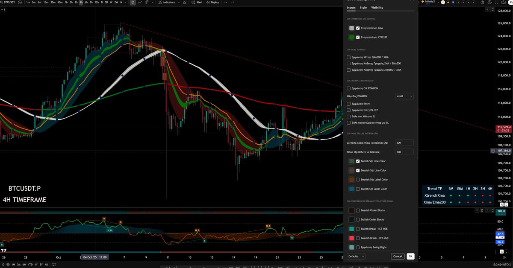The image size is (513, 268).
Task: Select the 1D date range
Action: click(x=3, y=265)
